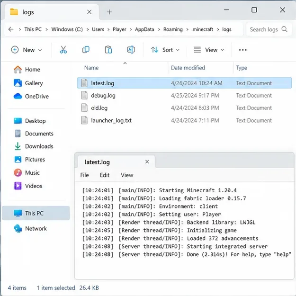
Task: Select the old.log file name
Action: click(x=99, y=108)
